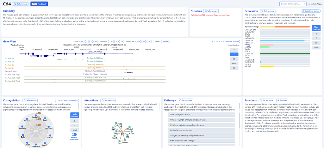Viewport: 324px width, 148px height.
Task: Click the Phf2os1 dot in co-regulation chart
Action: coord(27,119)
